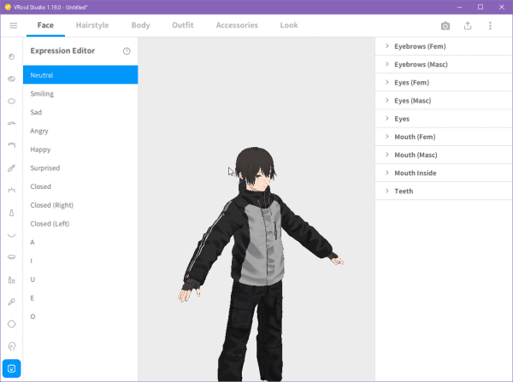This screenshot has width=513, height=382.
Task: Open the ear icon category
Action: [x=11, y=346]
